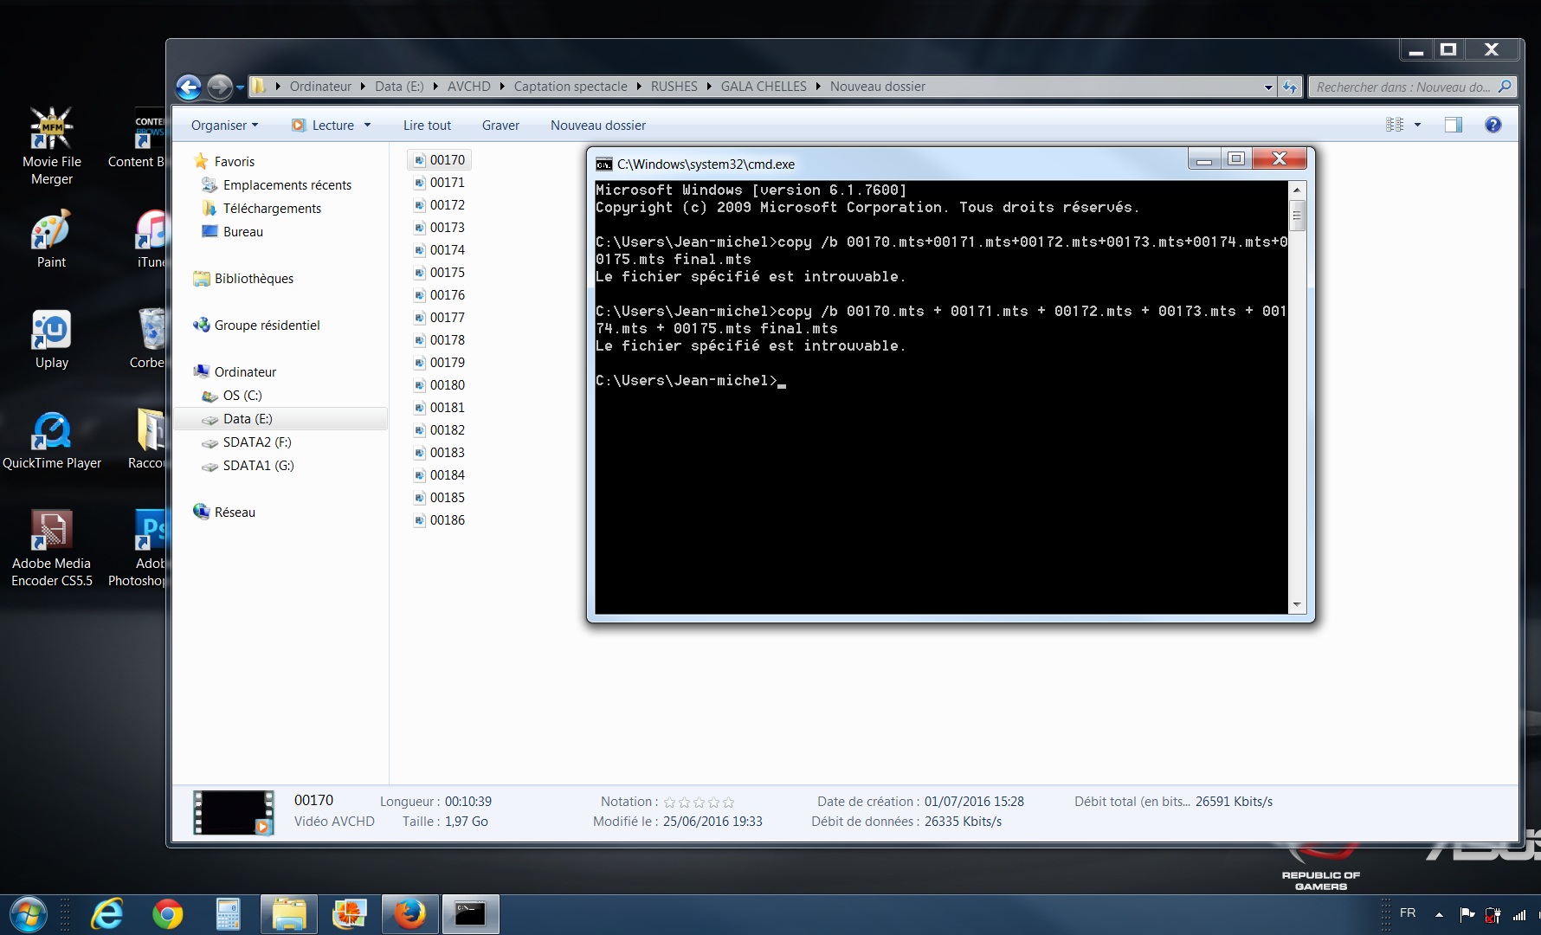
Task: Switch to cmd.exe taskbar button
Action: click(x=470, y=914)
